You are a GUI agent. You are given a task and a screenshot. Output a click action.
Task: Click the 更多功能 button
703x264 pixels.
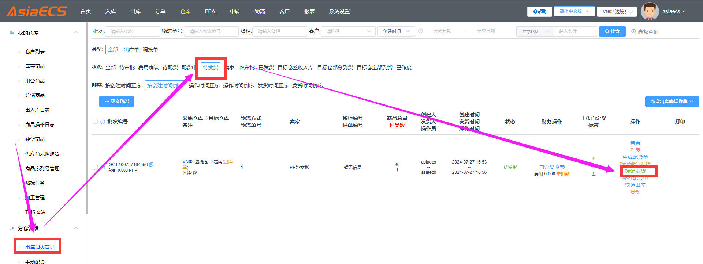[x=116, y=102]
